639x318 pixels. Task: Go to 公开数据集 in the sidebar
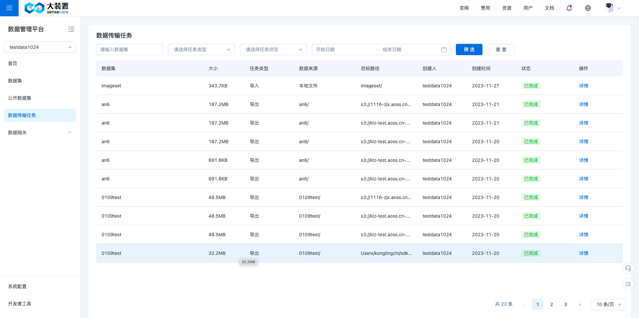(x=20, y=98)
